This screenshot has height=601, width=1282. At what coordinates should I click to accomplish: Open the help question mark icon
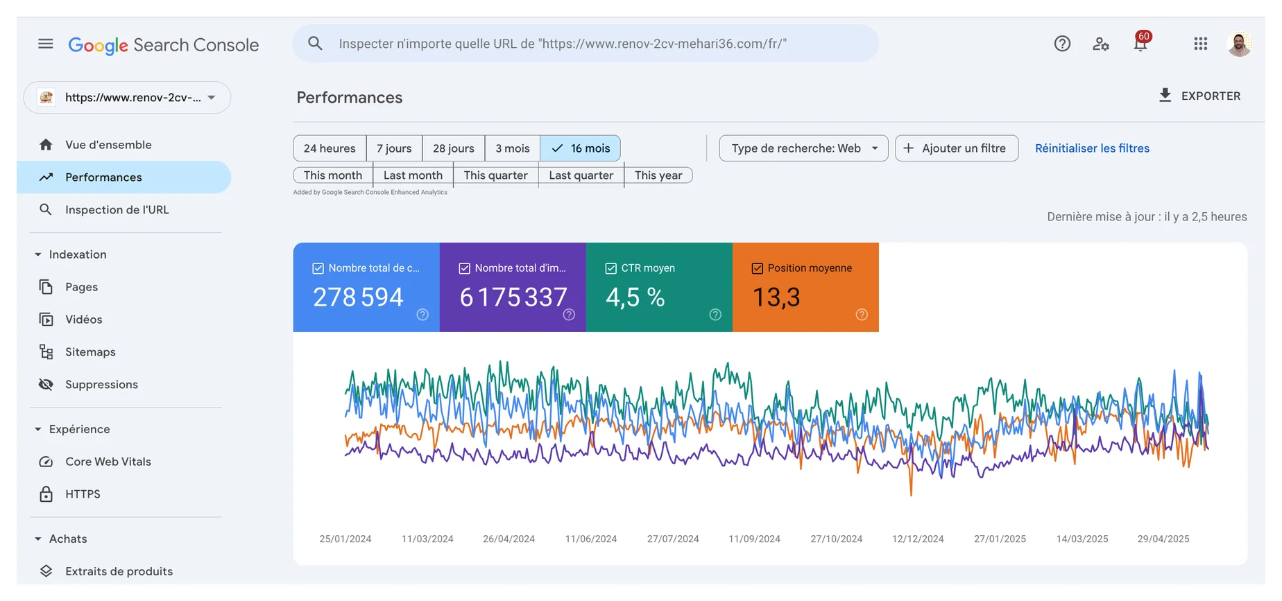pyautogui.click(x=1062, y=44)
